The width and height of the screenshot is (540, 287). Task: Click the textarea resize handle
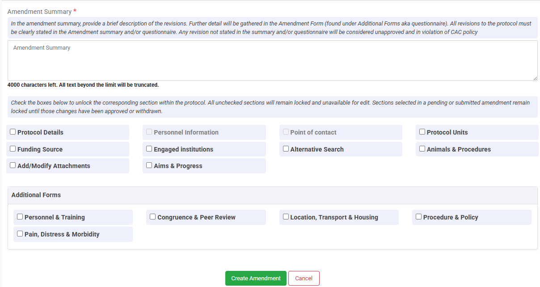535,78
